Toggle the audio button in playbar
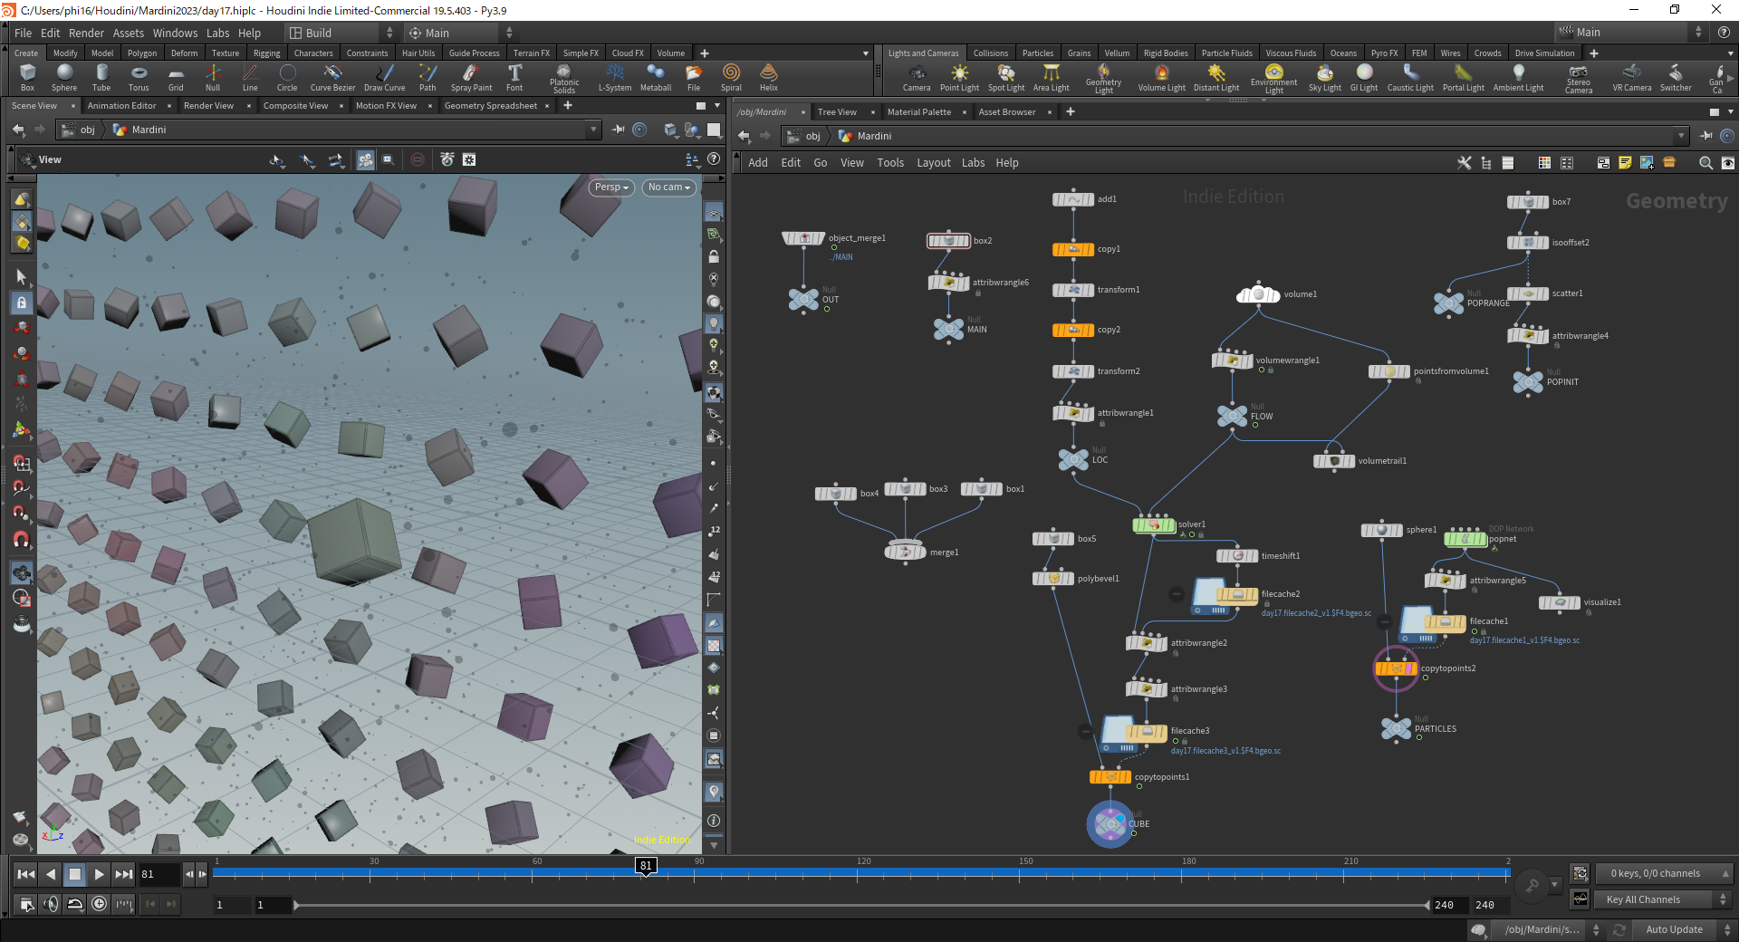This screenshot has width=1739, height=942. coord(51,903)
